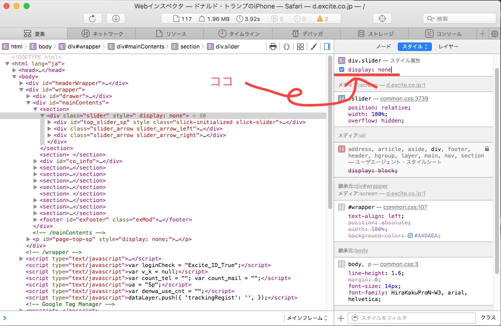Click the warnings count indicator
The height and width of the screenshot is (326, 501).
(322, 19)
